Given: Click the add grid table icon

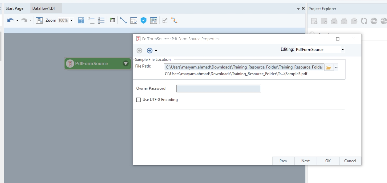Looking at the screenshot, I should click(112, 20).
